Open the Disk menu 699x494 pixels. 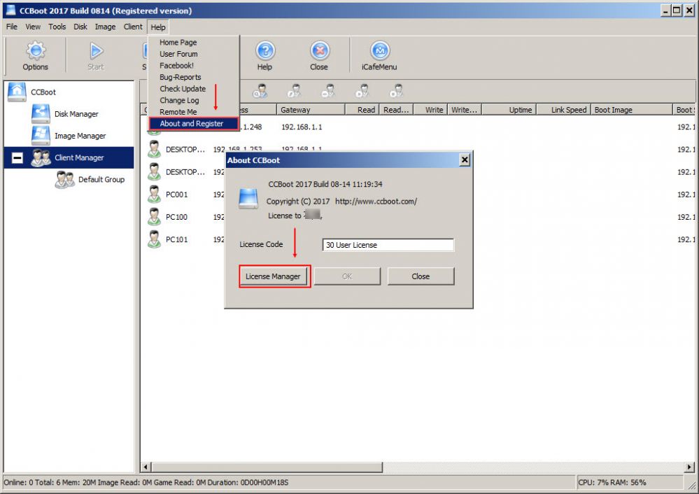[x=80, y=27]
